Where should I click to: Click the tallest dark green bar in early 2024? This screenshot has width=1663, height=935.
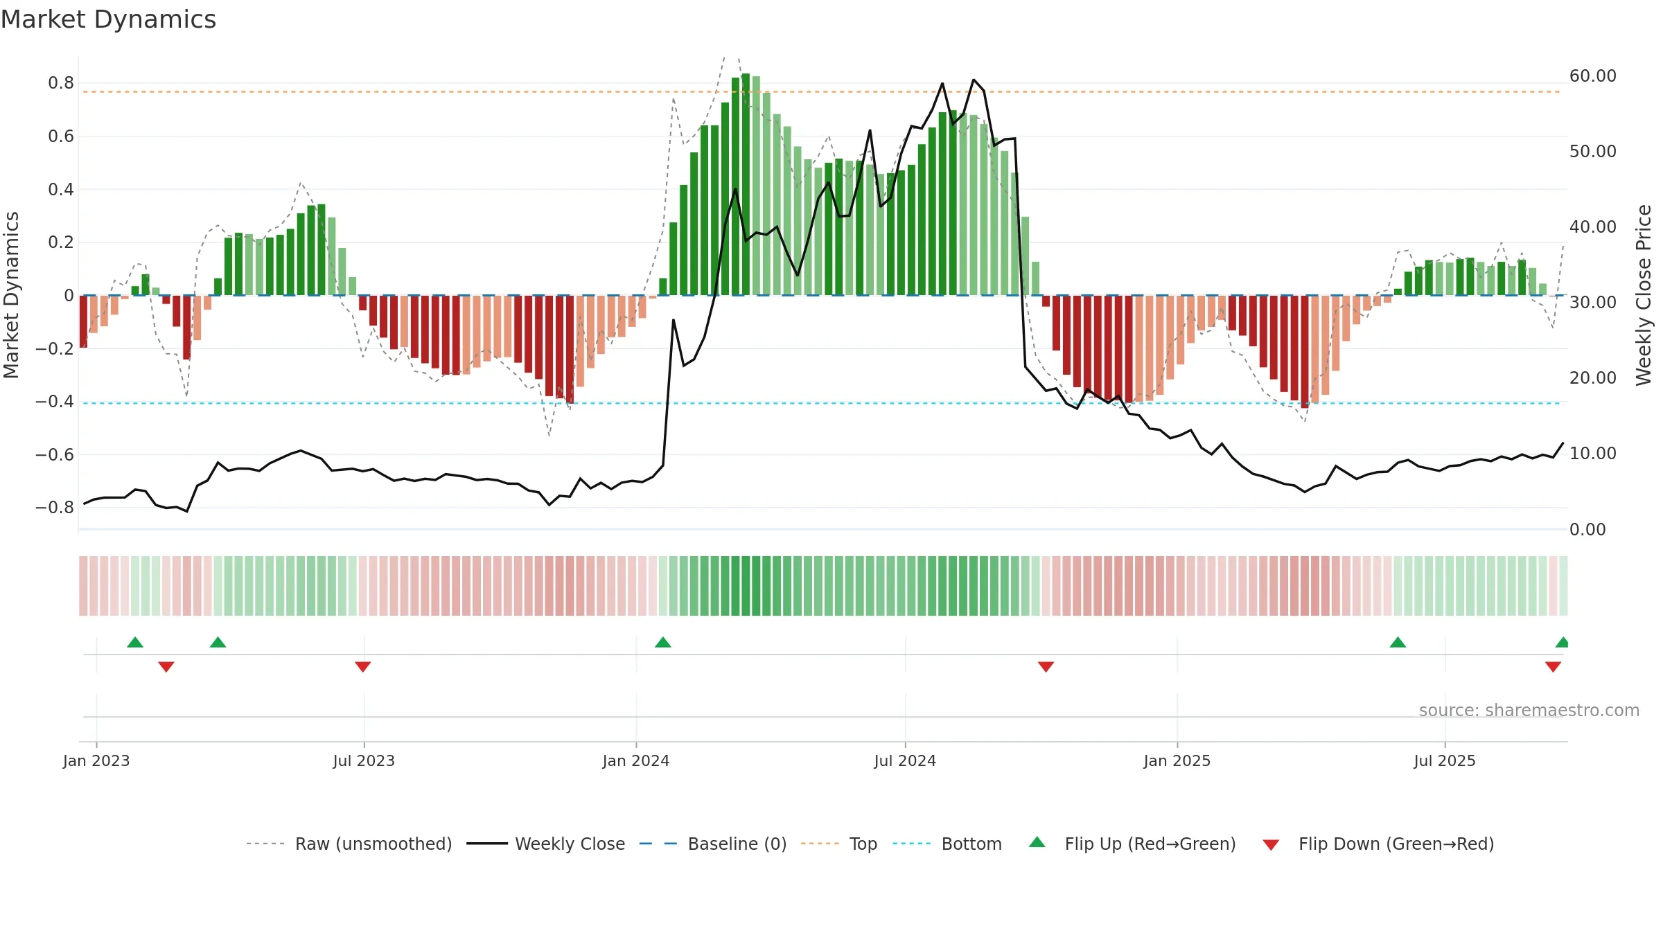click(x=746, y=184)
